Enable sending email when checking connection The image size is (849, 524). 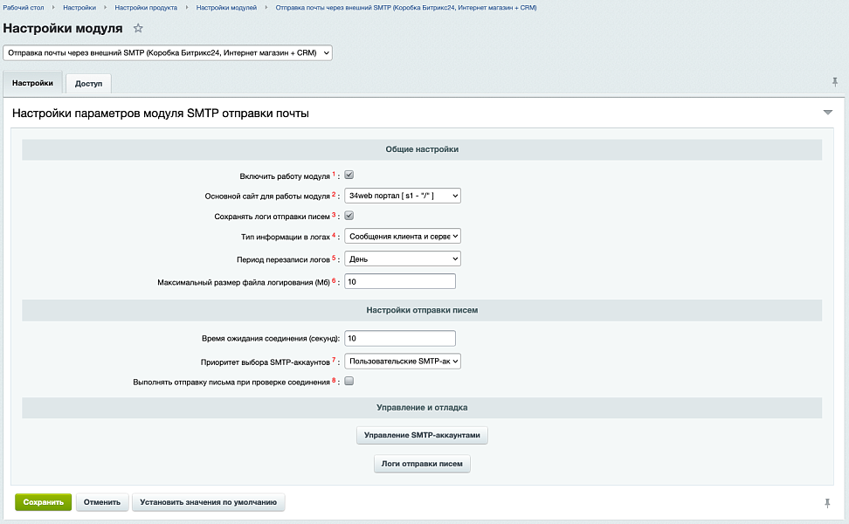(x=349, y=382)
